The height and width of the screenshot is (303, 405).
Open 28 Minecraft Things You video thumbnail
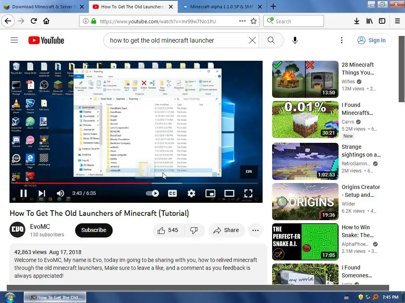(x=305, y=79)
